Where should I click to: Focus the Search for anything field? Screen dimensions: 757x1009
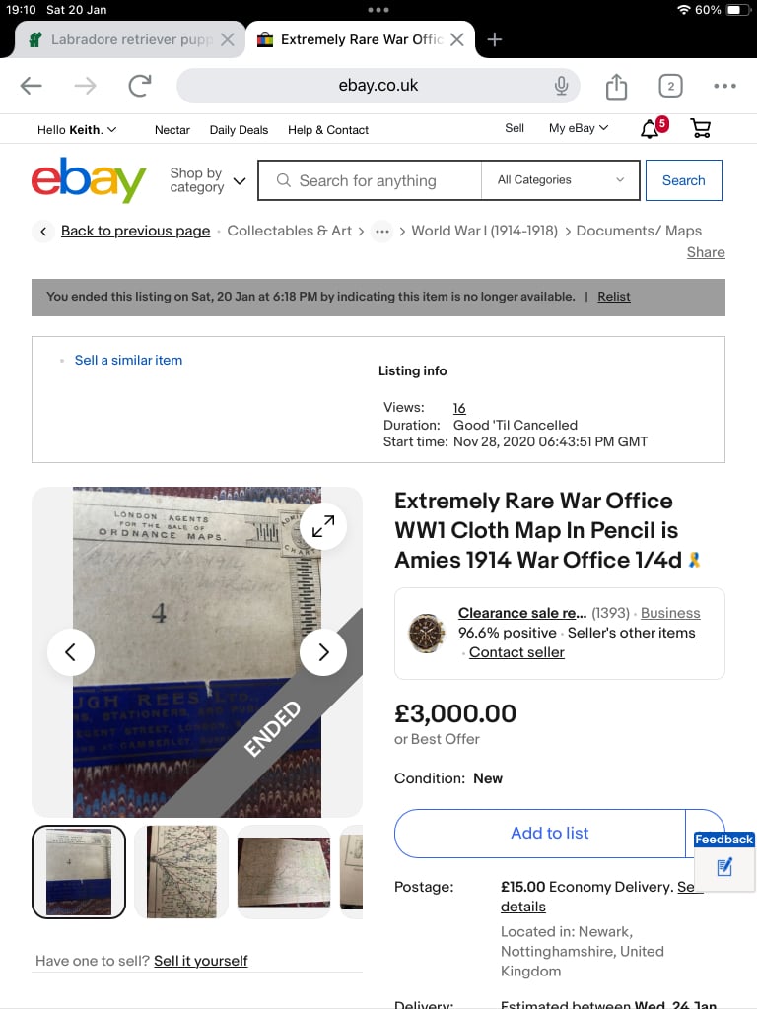click(370, 180)
